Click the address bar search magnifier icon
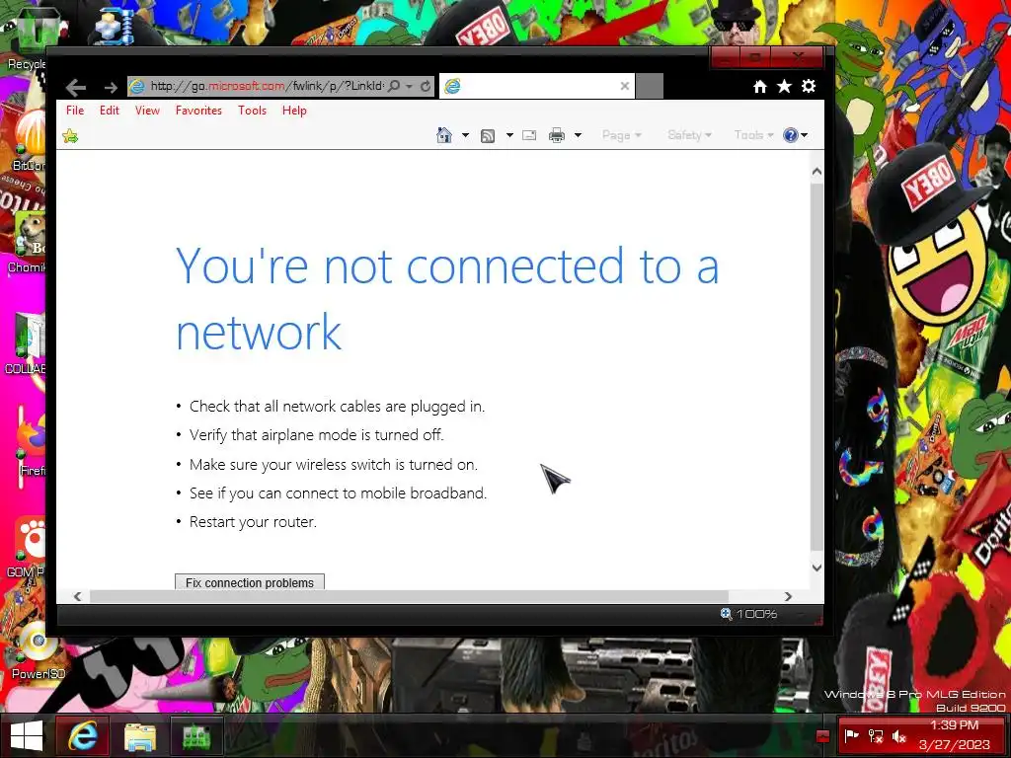 click(394, 86)
